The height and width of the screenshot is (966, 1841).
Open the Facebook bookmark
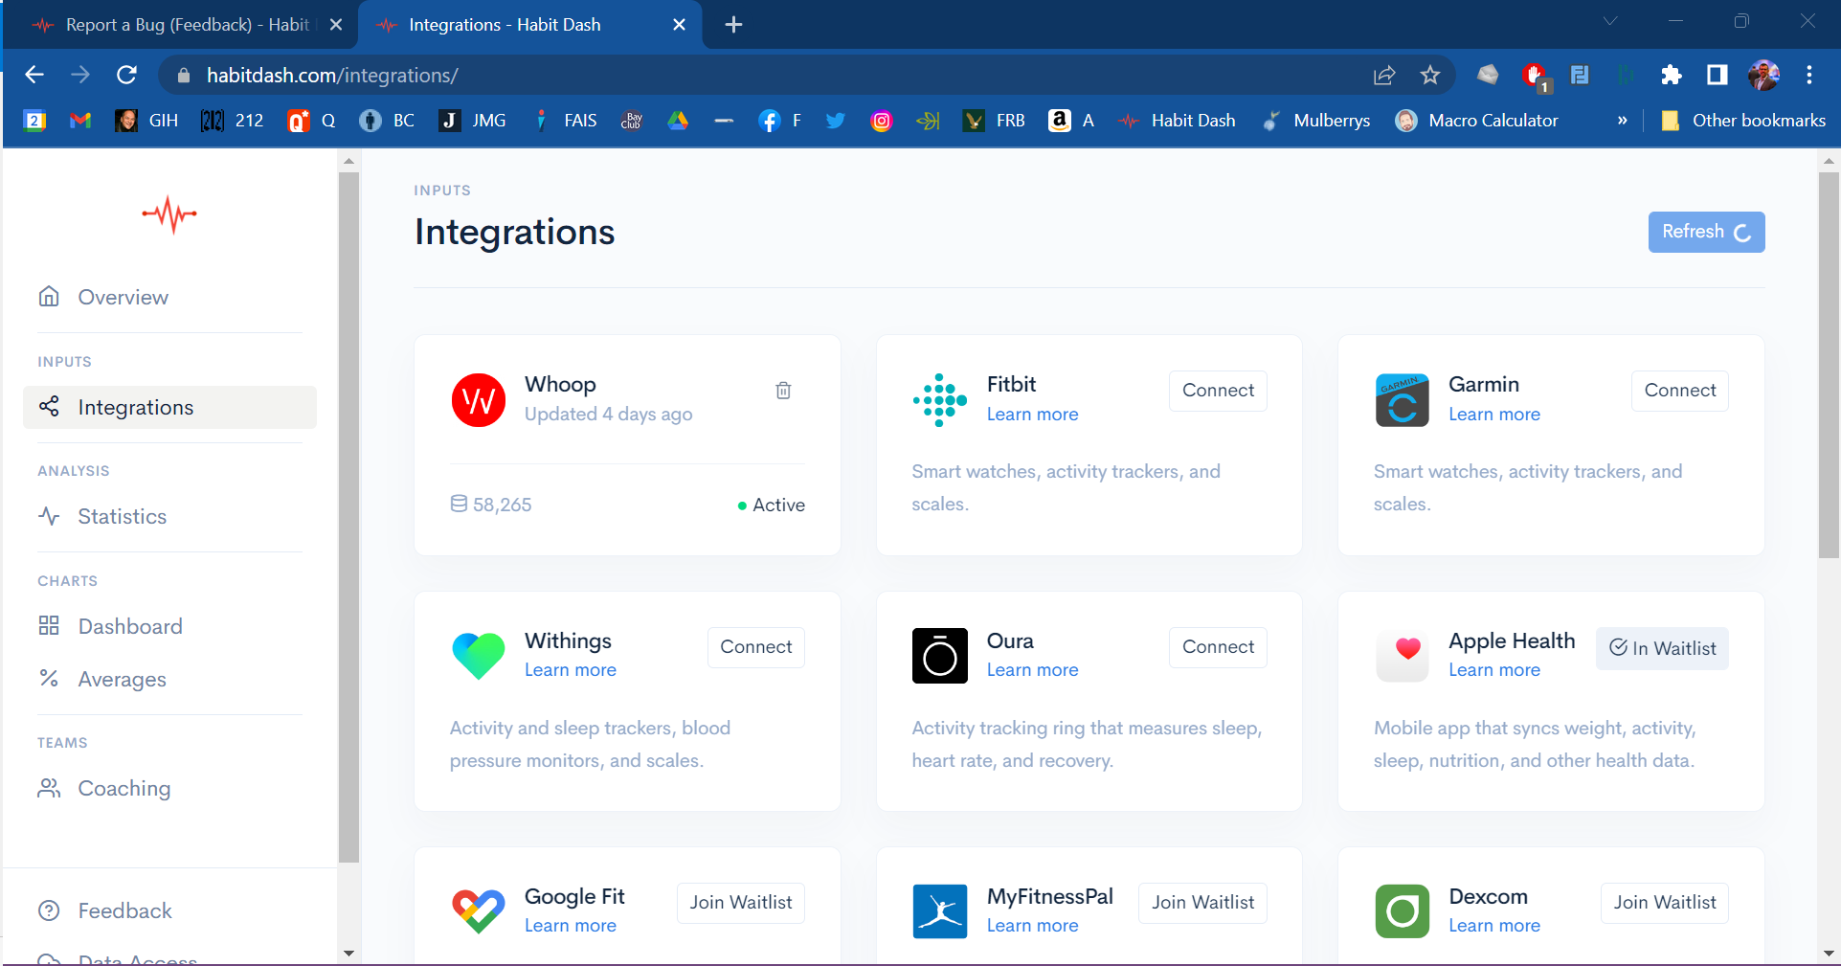[x=779, y=121]
